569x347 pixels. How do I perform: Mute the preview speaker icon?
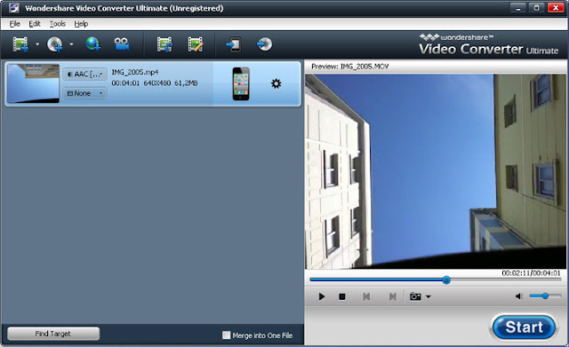pos(519,296)
